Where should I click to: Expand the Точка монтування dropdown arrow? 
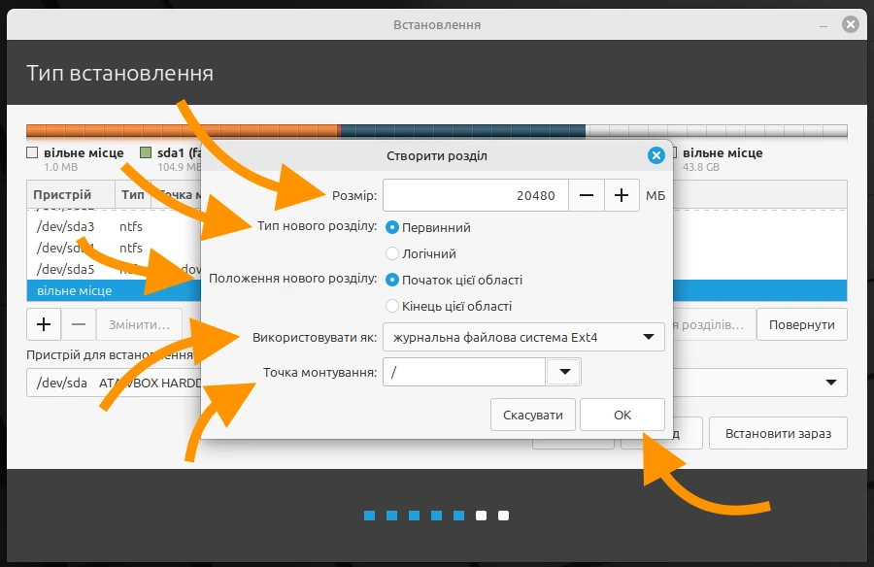point(564,372)
